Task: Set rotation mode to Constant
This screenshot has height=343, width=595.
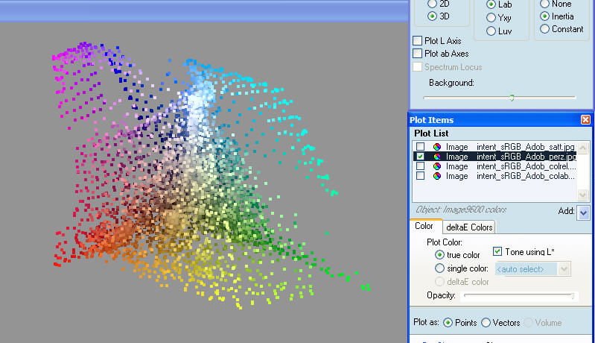Action: [545, 29]
